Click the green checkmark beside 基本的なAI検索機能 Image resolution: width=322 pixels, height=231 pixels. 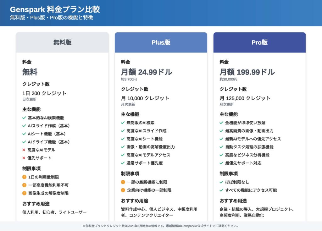click(24, 118)
